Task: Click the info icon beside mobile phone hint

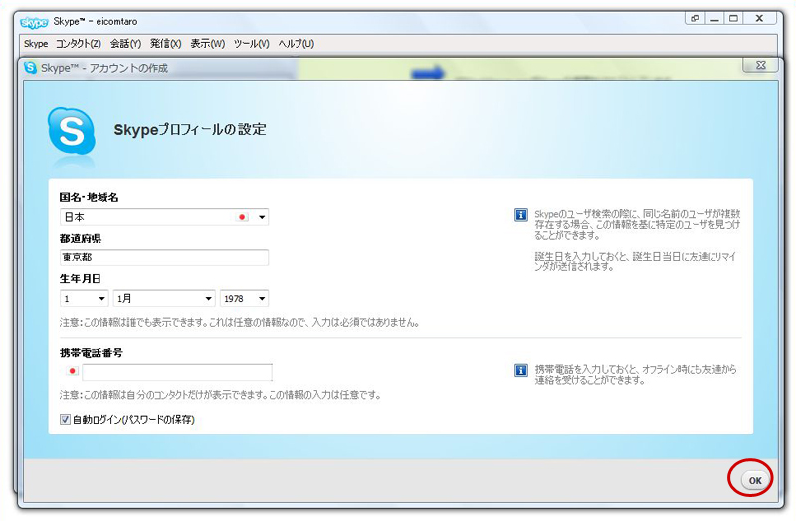Action: (x=520, y=370)
